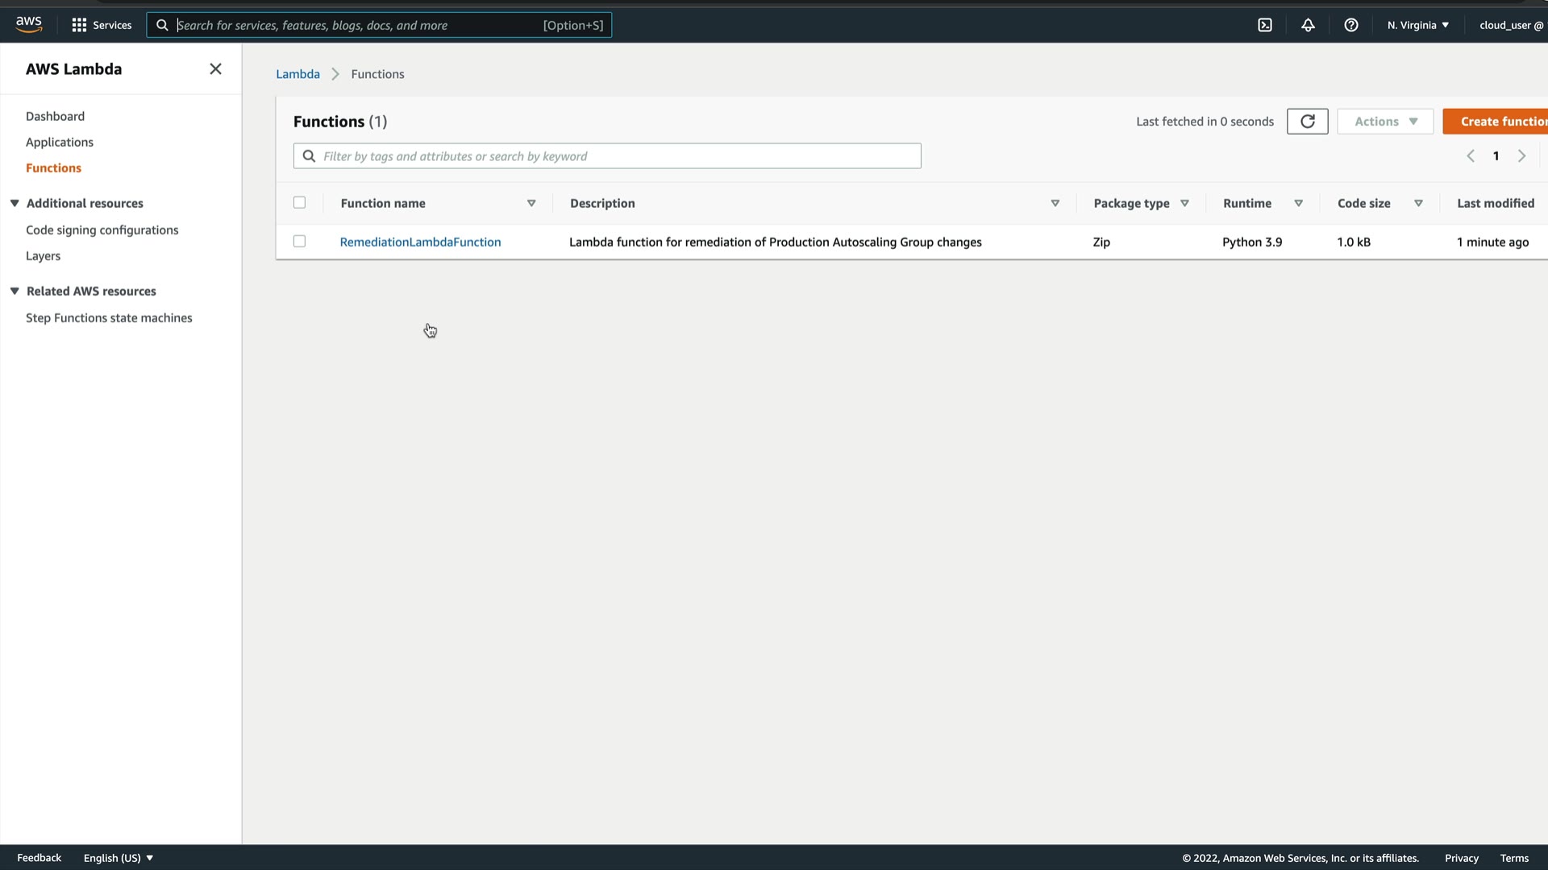Image resolution: width=1548 pixels, height=870 pixels.
Task: Select all functions header checkbox
Action: (299, 203)
